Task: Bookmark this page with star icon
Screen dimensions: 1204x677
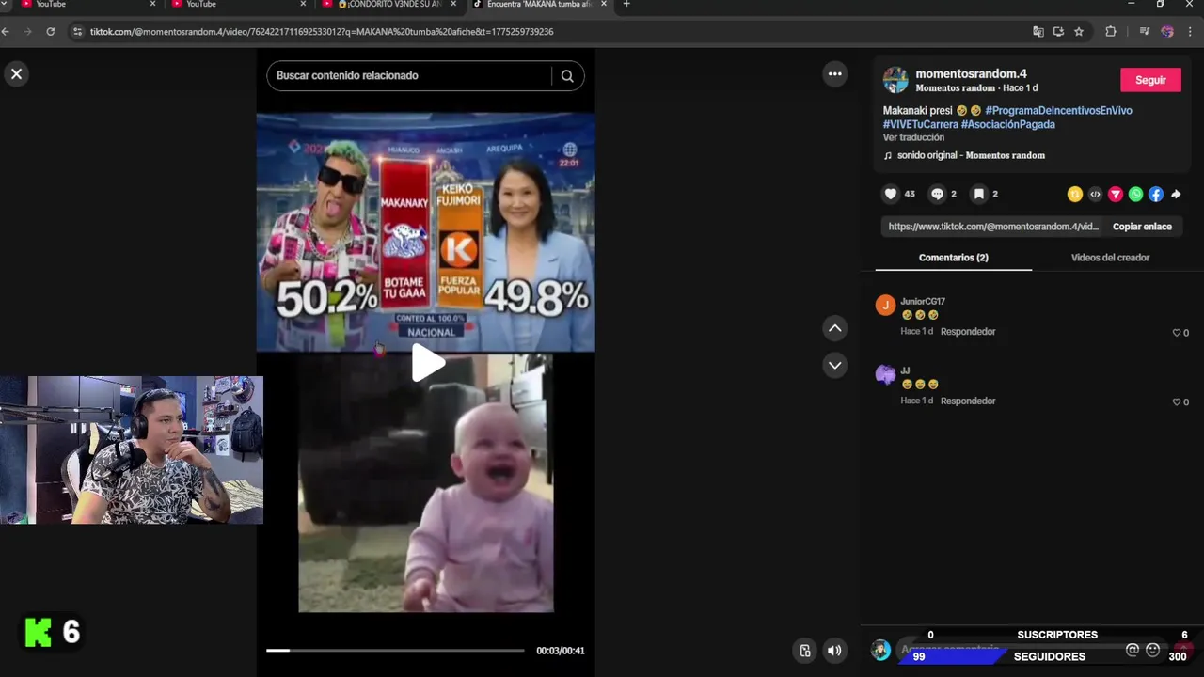Action: pos(1079,32)
